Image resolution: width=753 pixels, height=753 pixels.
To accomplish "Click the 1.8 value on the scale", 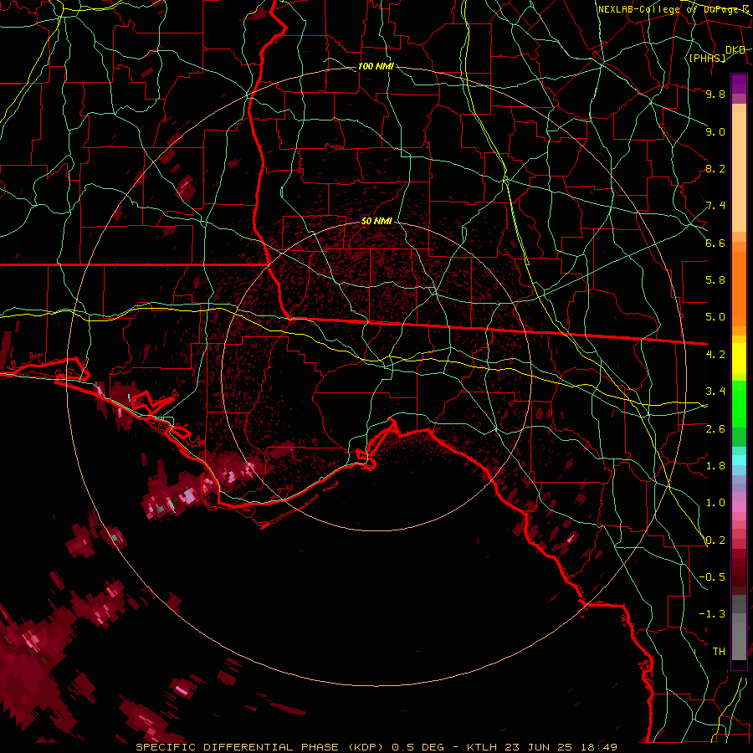I will tap(715, 466).
